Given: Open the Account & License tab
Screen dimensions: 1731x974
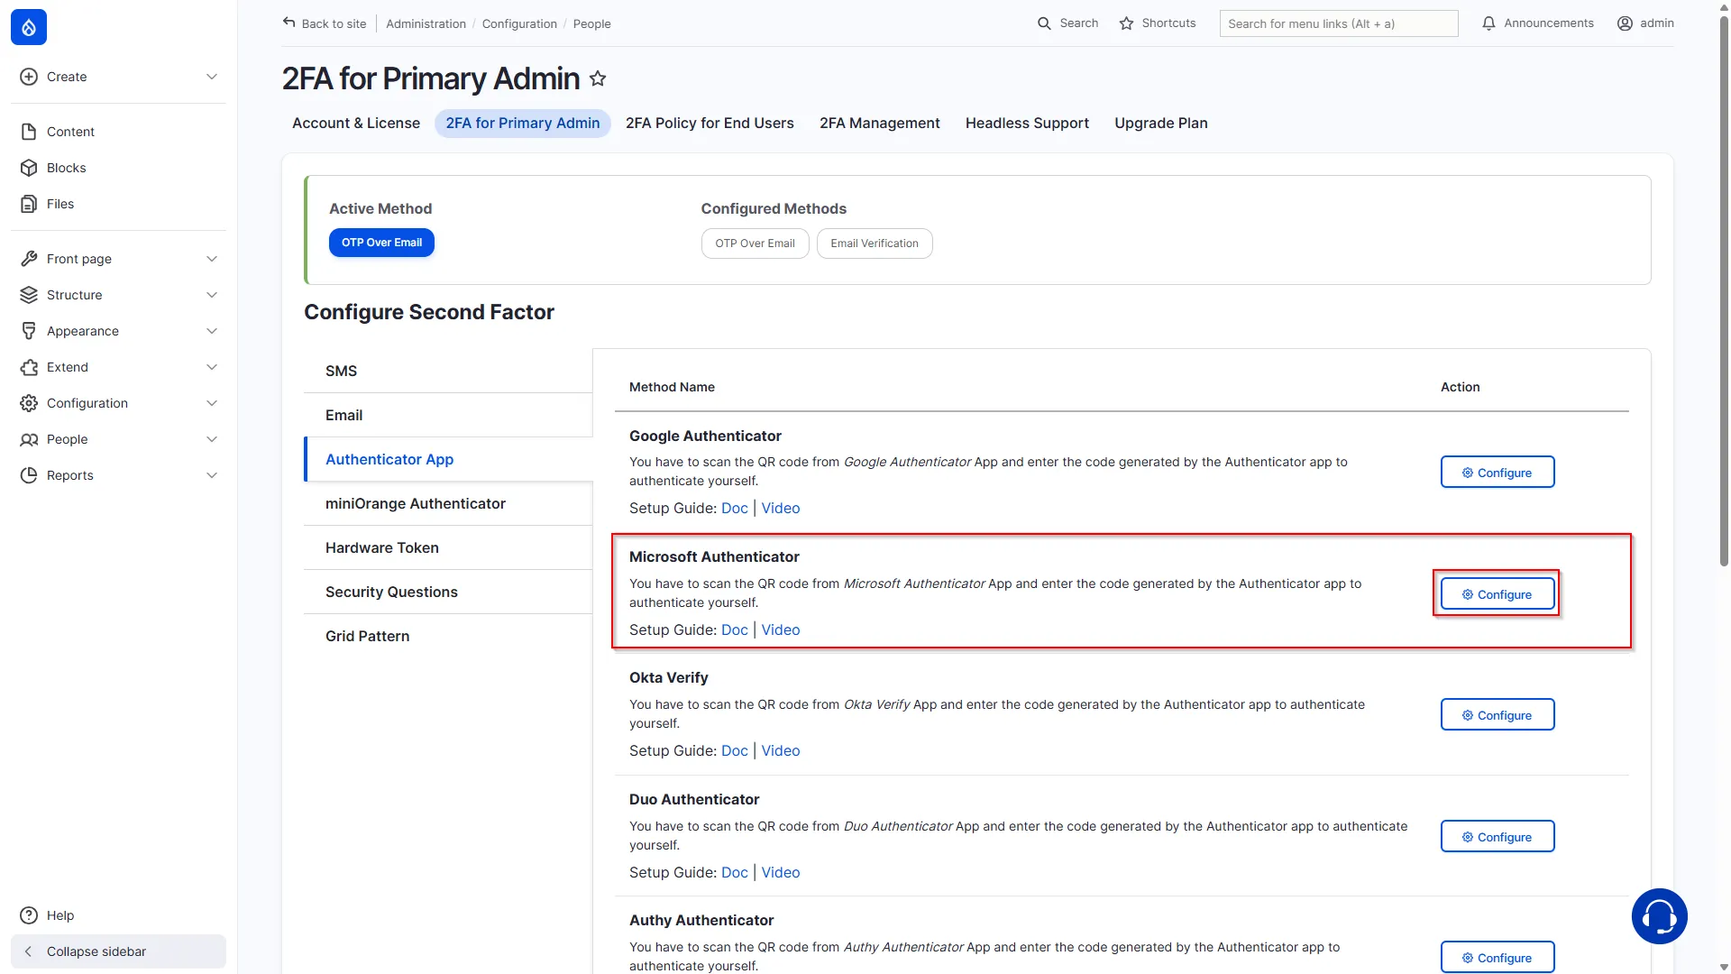Looking at the screenshot, I should (x=356, y=124).
